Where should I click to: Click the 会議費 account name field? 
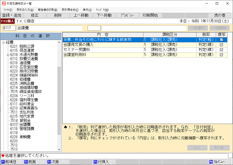50,28
